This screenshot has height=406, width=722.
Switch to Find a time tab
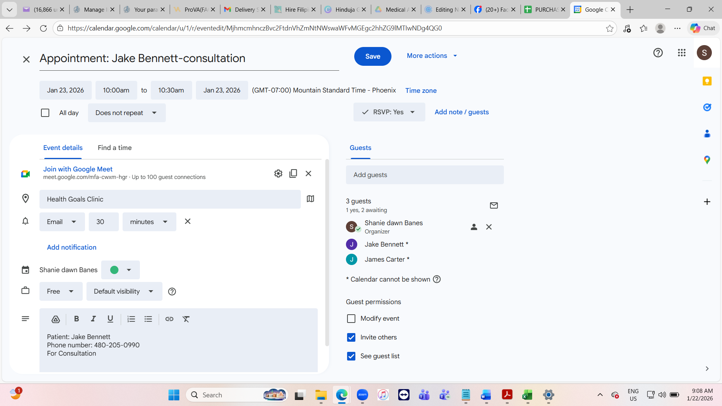tap(115, 148)
